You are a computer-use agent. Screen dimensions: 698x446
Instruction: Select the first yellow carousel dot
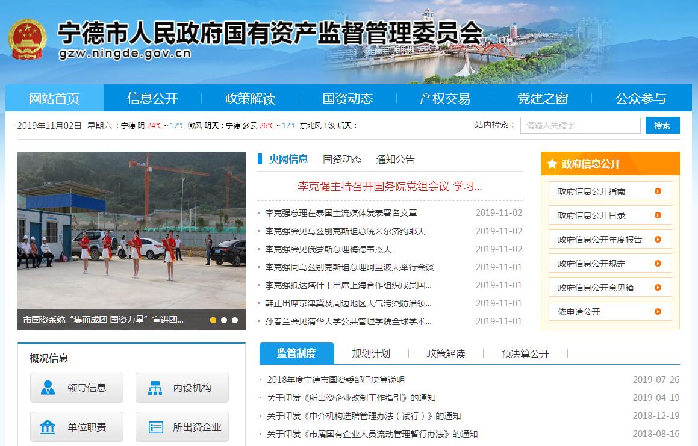213,320
